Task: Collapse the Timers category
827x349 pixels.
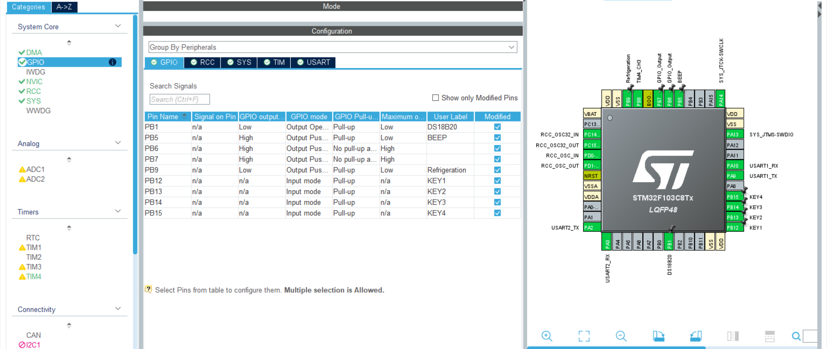Action: coord(118,212)
